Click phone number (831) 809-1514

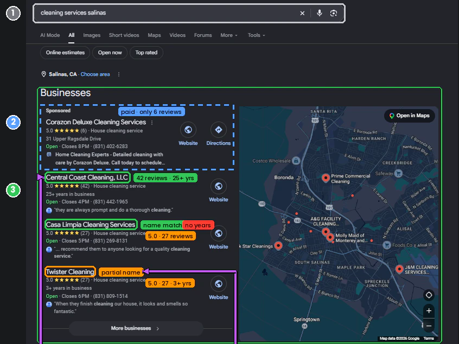(x=110, y=296)
